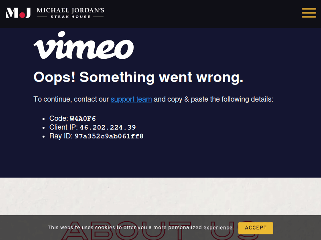Click the MJ monogram logo
321x240 pixels.
pos(18,13)
